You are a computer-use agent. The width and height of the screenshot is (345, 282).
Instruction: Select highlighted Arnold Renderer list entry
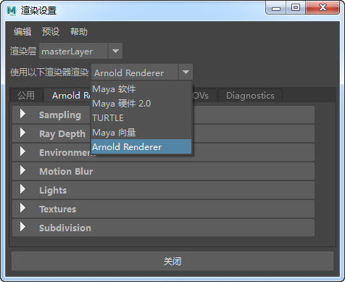[141, 146]
